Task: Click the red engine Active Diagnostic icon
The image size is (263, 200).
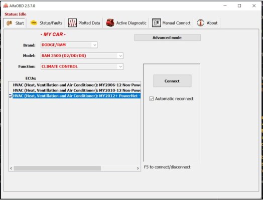Action: (110, 23)
